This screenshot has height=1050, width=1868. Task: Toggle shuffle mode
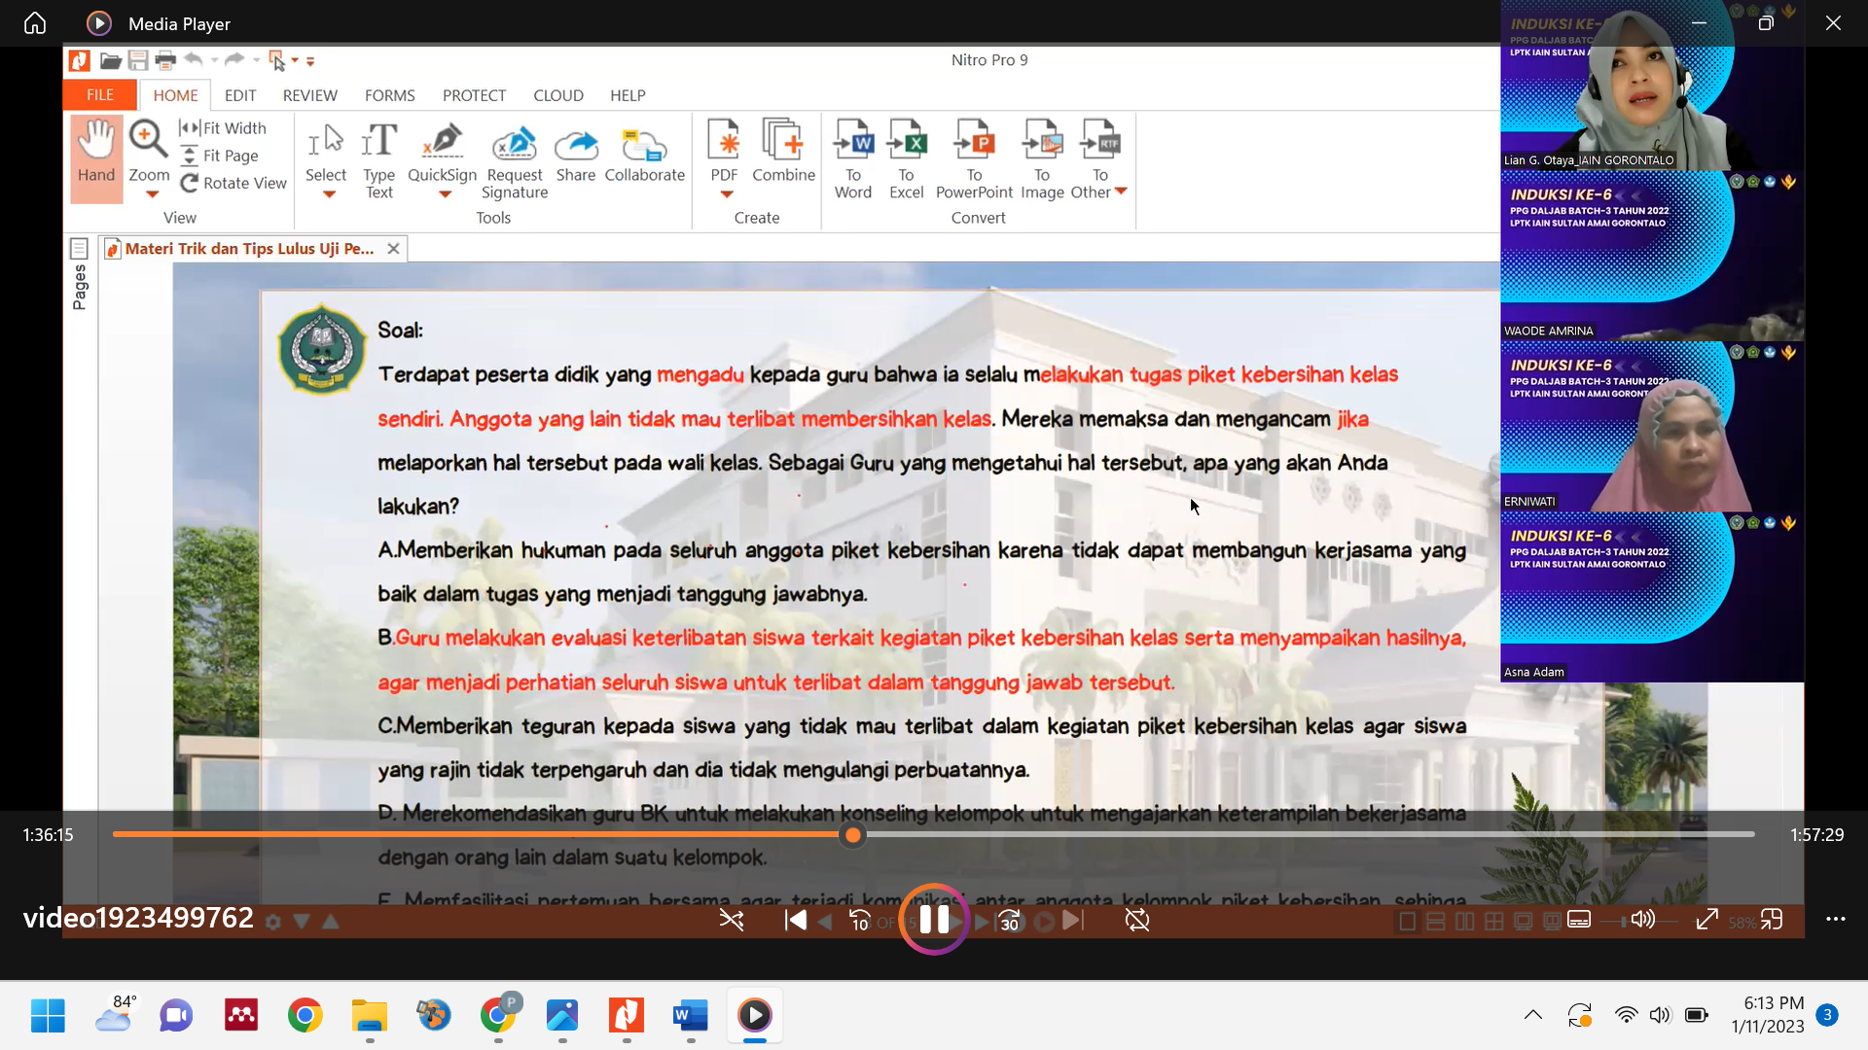coord(732,920)
